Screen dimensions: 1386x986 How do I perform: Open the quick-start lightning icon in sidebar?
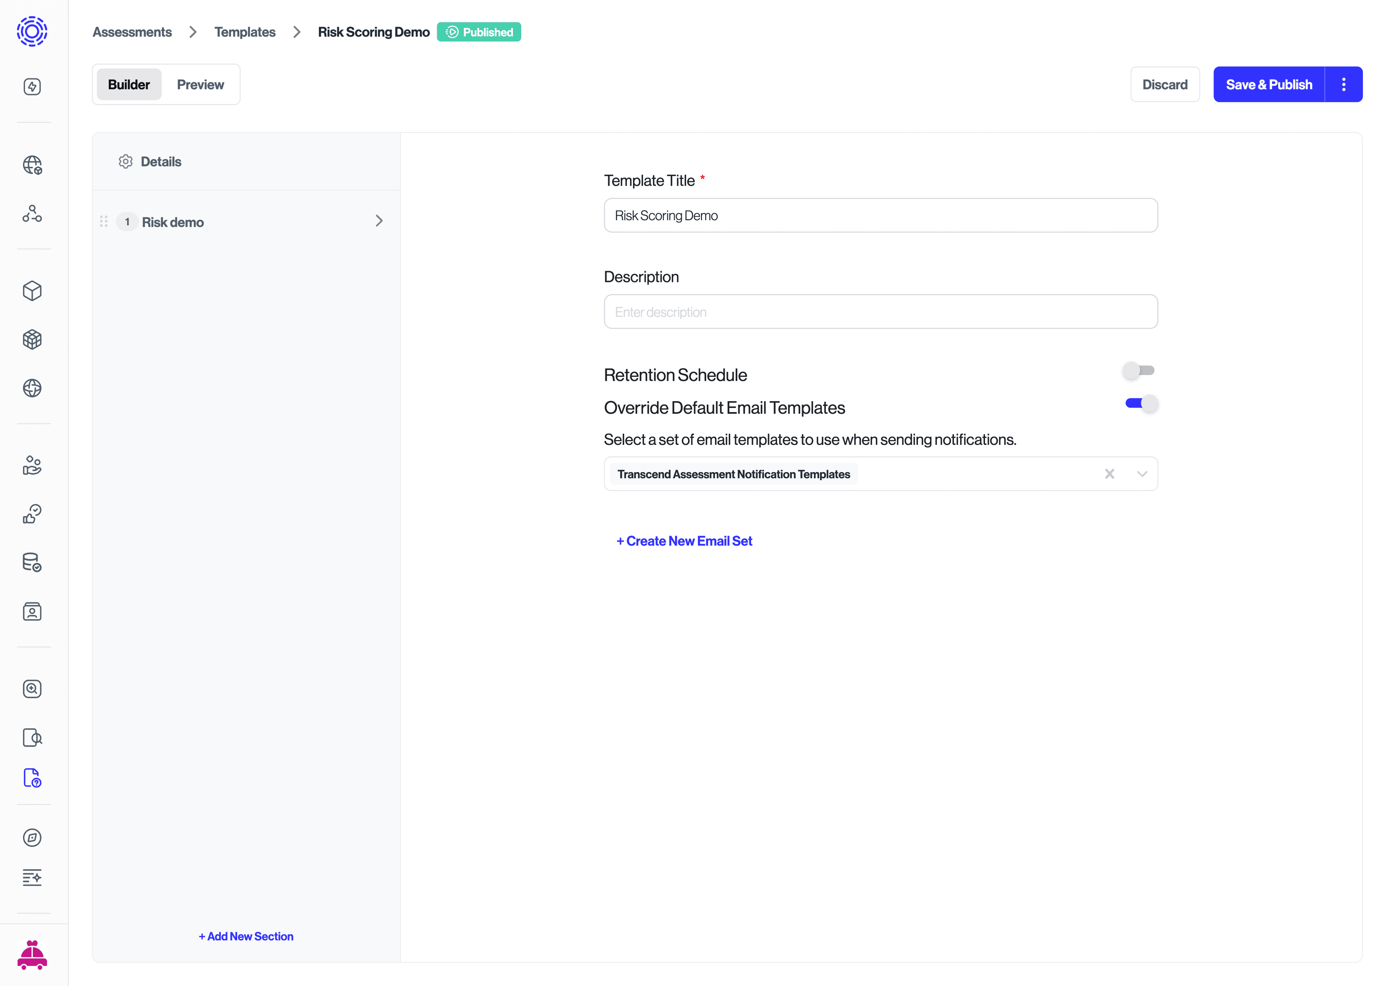32,86
